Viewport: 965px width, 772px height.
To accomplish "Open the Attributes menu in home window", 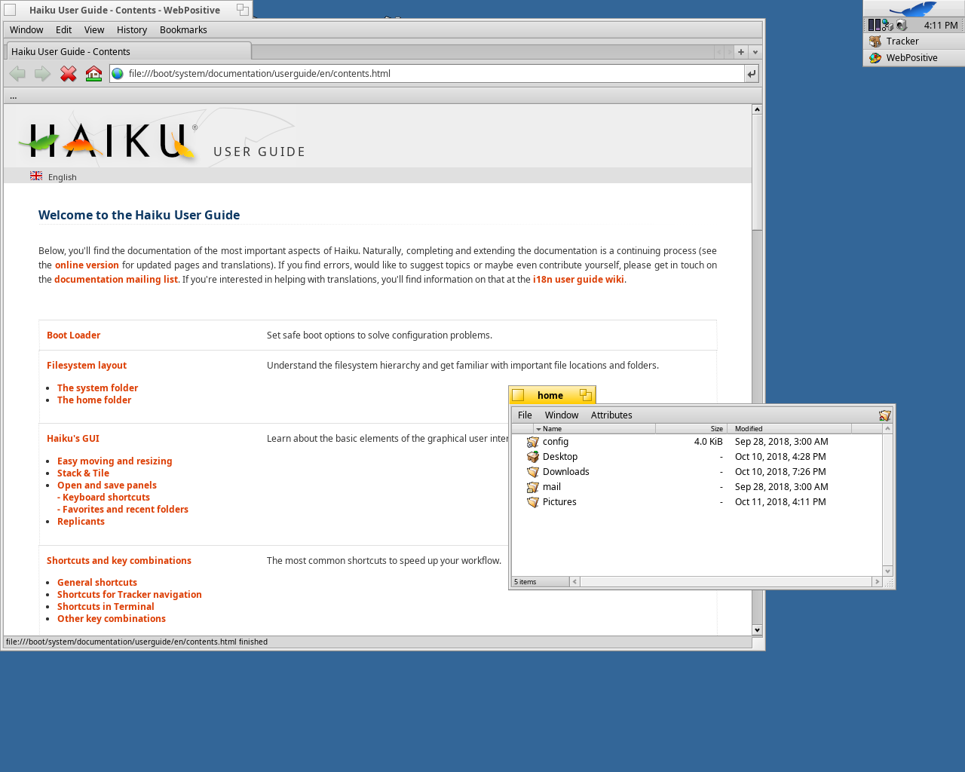I will pyautogui.click(x=611, y=415).
